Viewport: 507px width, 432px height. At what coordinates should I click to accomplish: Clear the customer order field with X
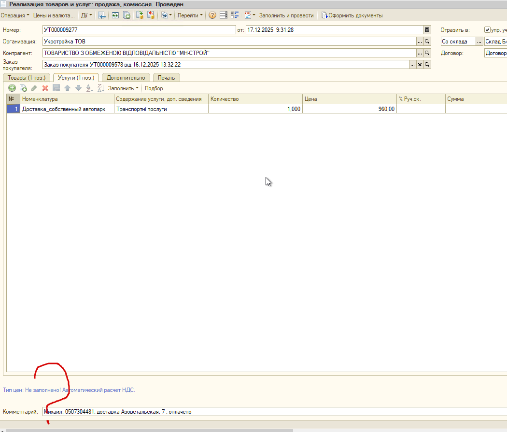point(420,65)
